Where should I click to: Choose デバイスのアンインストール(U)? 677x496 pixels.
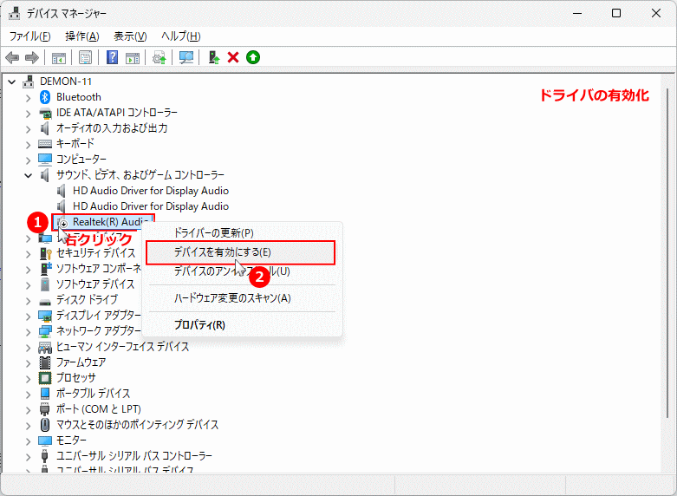(242, 271)
